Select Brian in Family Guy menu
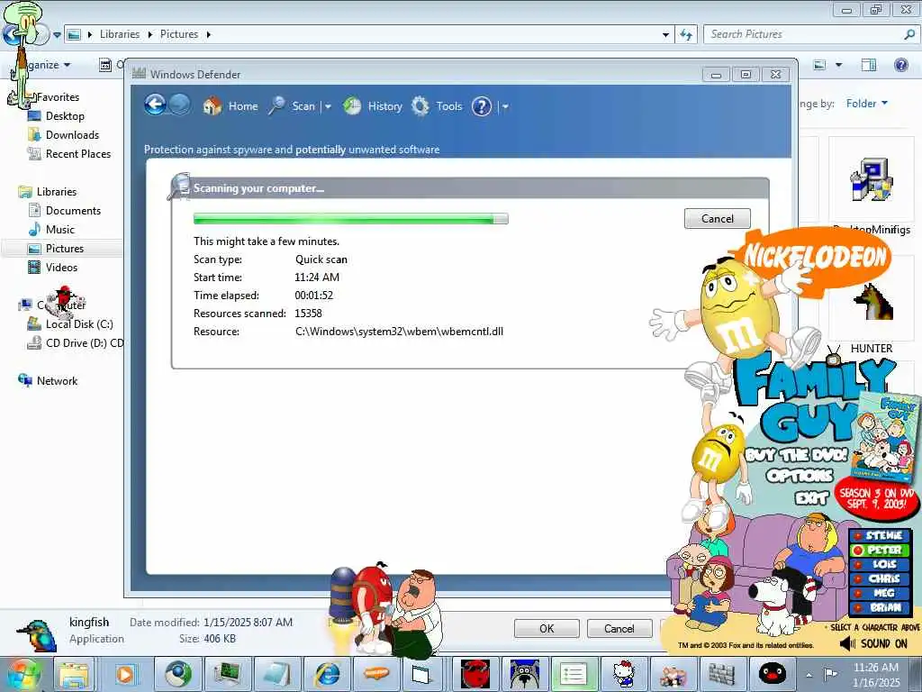The width and height of the screenshot is (922, 692). click(x=880, y=607)
